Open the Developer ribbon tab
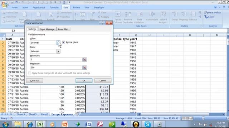Screen dimensions: 229x128 (x=99, y=7)
